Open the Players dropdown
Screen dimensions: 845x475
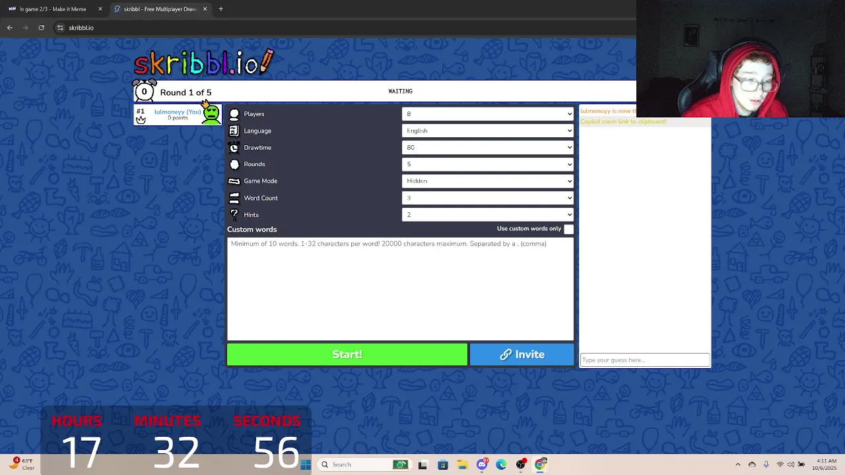(x=488, y=114)
